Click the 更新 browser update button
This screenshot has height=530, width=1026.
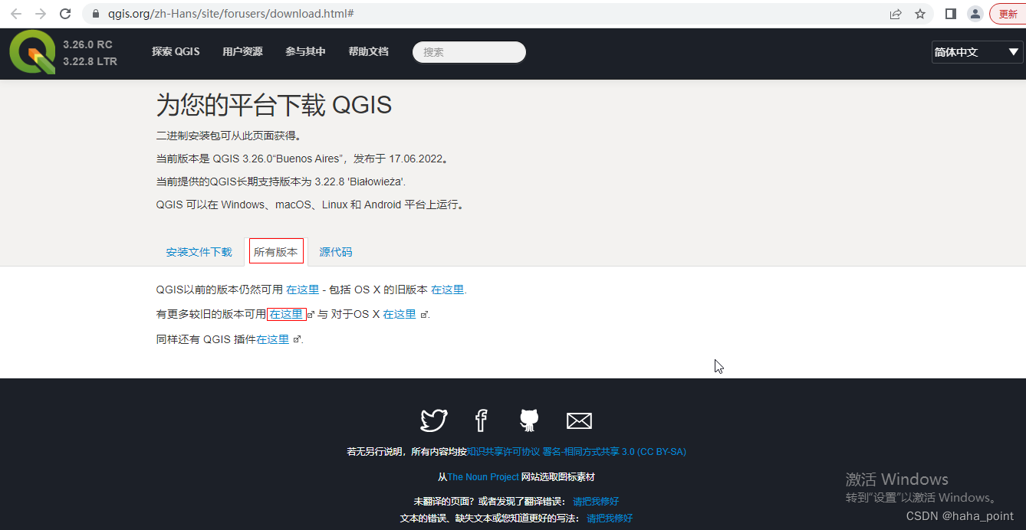click(1008, 14)
